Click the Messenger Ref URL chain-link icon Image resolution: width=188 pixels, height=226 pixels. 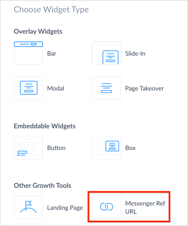coord(106,207)
